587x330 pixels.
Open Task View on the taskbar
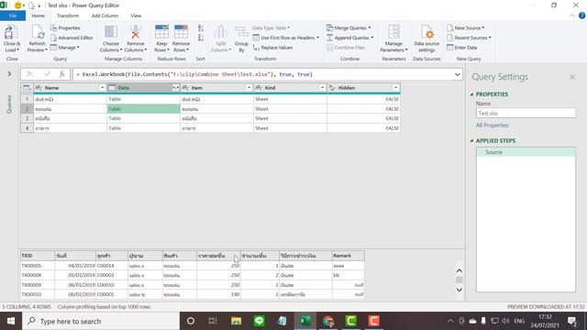coord(213,321)
